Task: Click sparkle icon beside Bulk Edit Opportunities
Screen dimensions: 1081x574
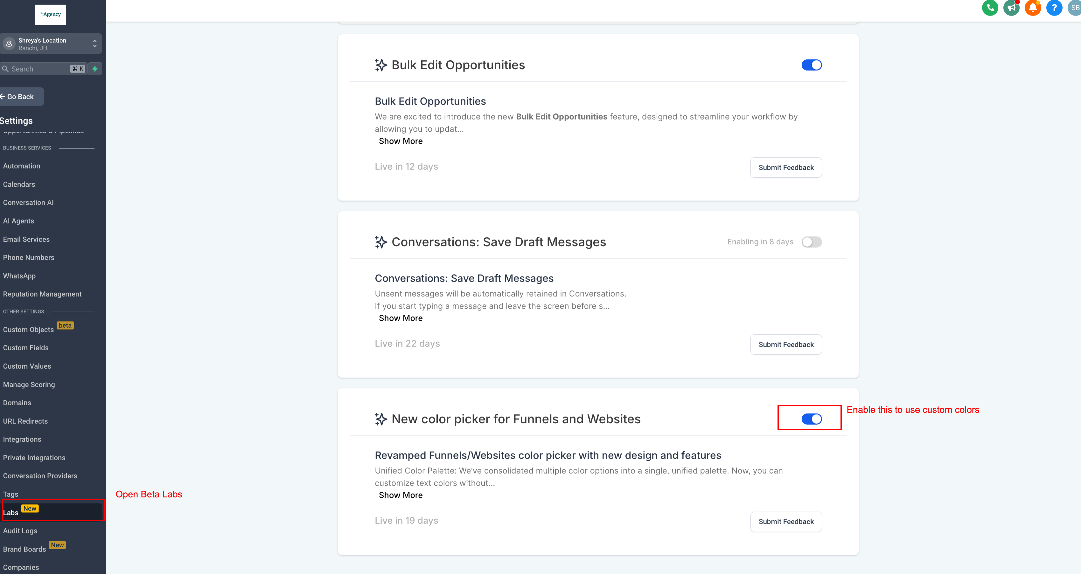Action: coord(380,65)
